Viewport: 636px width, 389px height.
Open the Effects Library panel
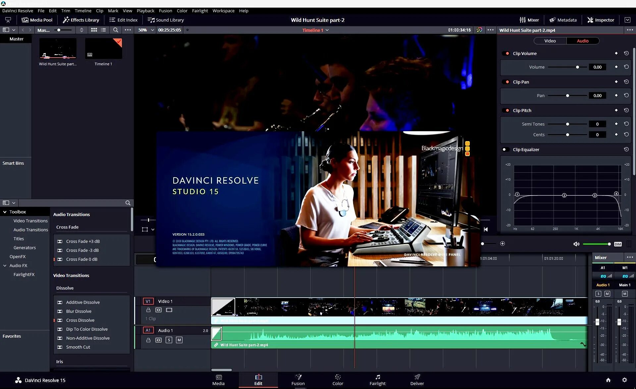(x=81, y=20)
